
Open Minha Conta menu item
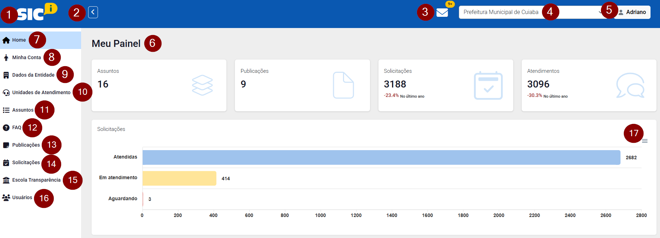pos(26,57)
